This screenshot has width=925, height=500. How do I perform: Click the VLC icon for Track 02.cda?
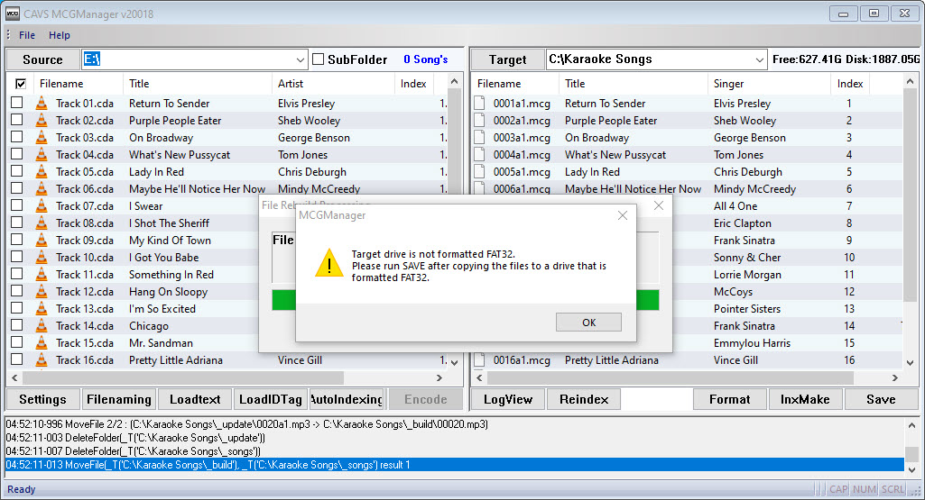(42, 121)
